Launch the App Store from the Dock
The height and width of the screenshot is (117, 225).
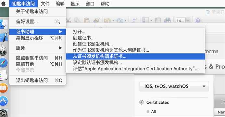tap(4, 101)
